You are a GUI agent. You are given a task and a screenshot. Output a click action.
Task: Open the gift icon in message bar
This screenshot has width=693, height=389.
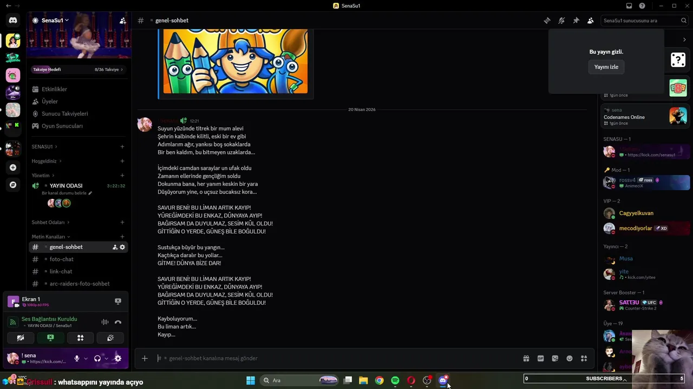pyautogui.click(x=526, y=358)
